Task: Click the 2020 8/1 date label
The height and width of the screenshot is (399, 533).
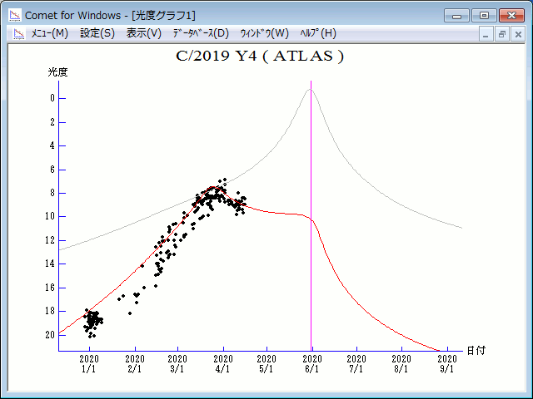Action: 401,363
